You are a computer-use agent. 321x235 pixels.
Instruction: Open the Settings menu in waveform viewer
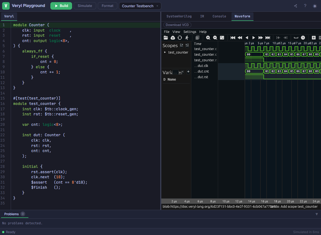[190, 32]
